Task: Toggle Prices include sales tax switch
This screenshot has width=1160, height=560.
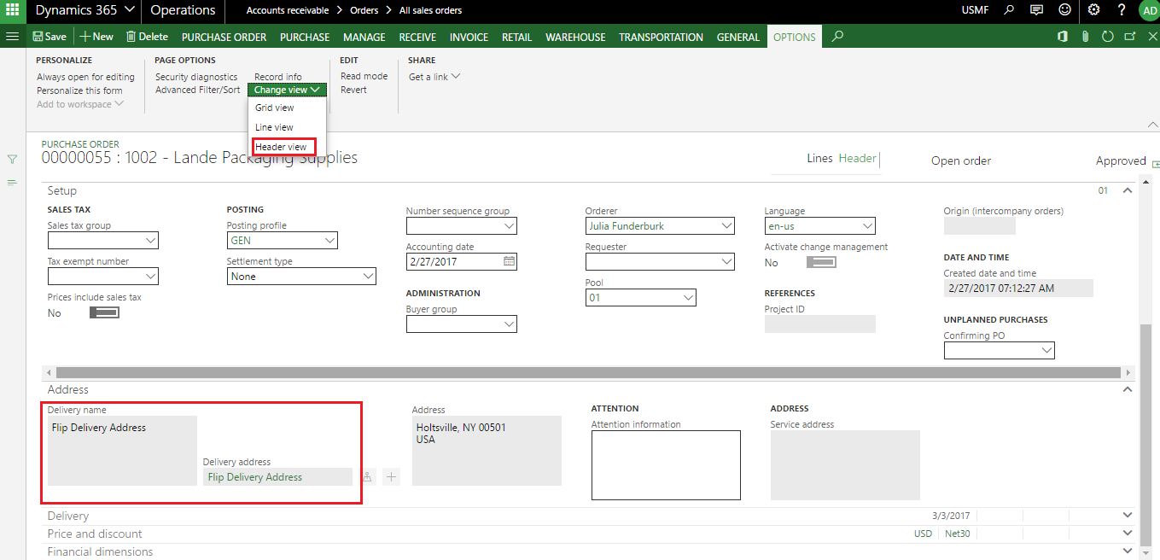Action: (x=104, y=312)
